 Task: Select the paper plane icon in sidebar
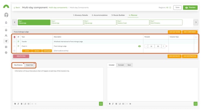(x=6, y=41)
